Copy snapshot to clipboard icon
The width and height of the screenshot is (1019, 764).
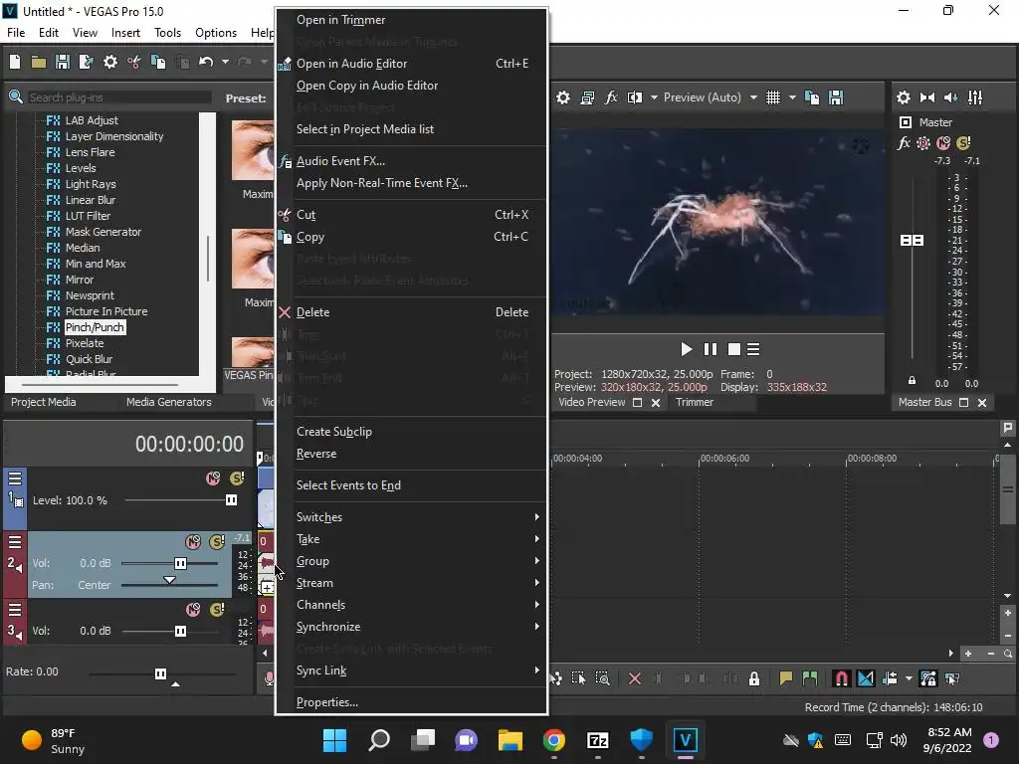[x=812, y=97]
